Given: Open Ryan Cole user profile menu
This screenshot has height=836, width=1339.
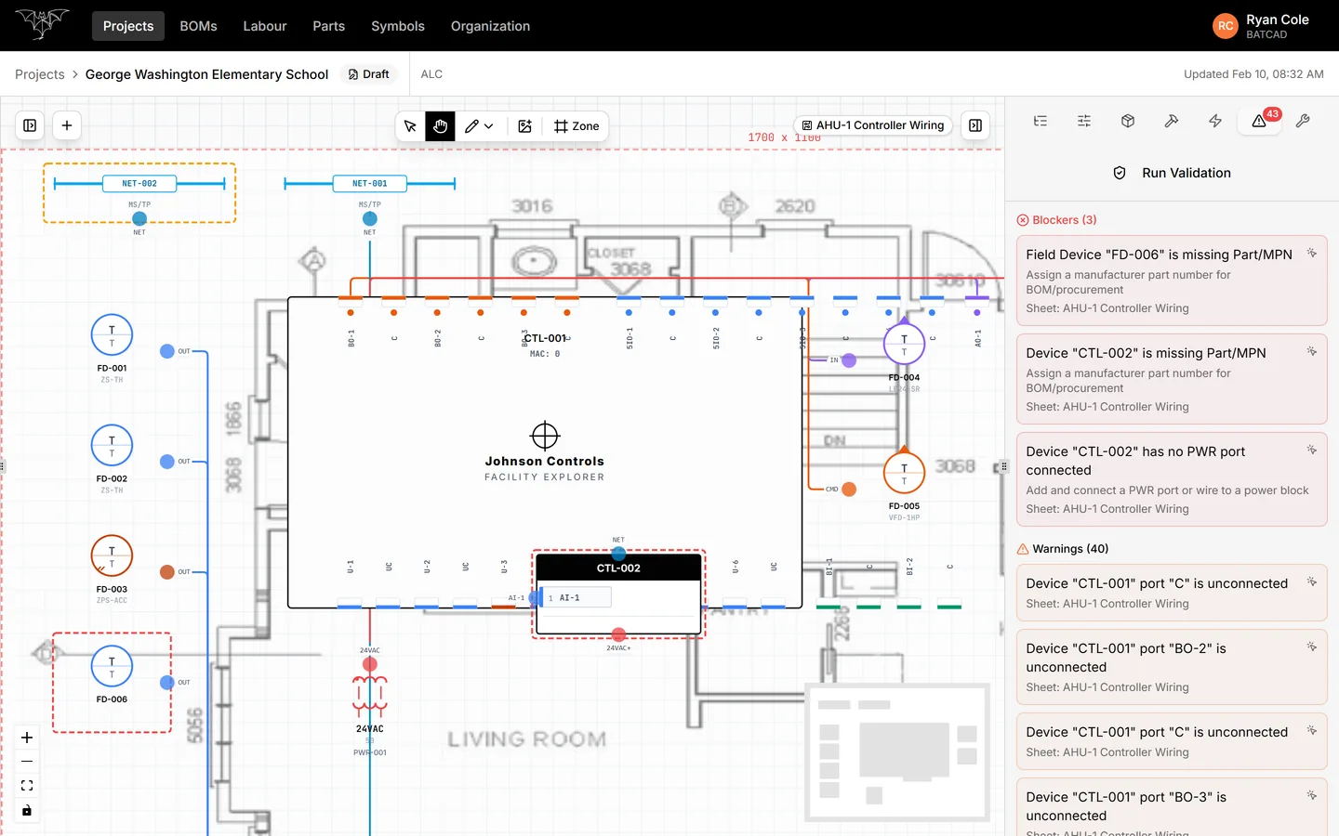Looking at the screenshot, I should pyautogui.click(x=1261, y=26).
